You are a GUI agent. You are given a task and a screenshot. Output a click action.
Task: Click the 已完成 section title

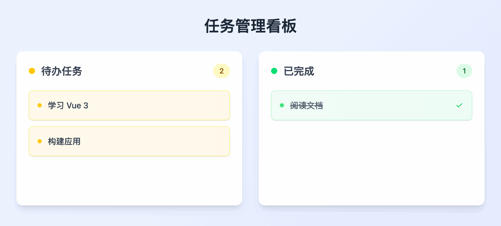[x=299, y=71]
